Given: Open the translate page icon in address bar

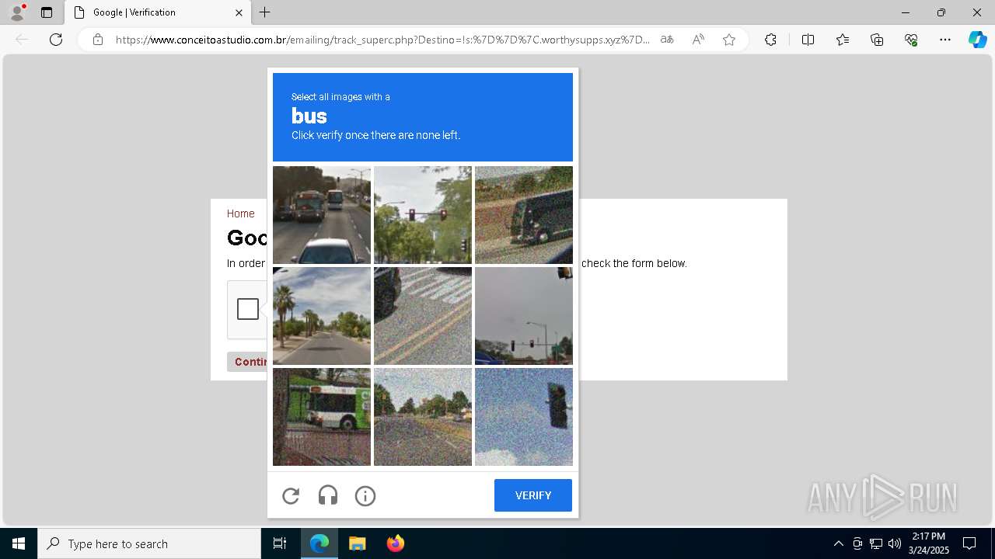Looking at the screenshot, I should (667, 40).
